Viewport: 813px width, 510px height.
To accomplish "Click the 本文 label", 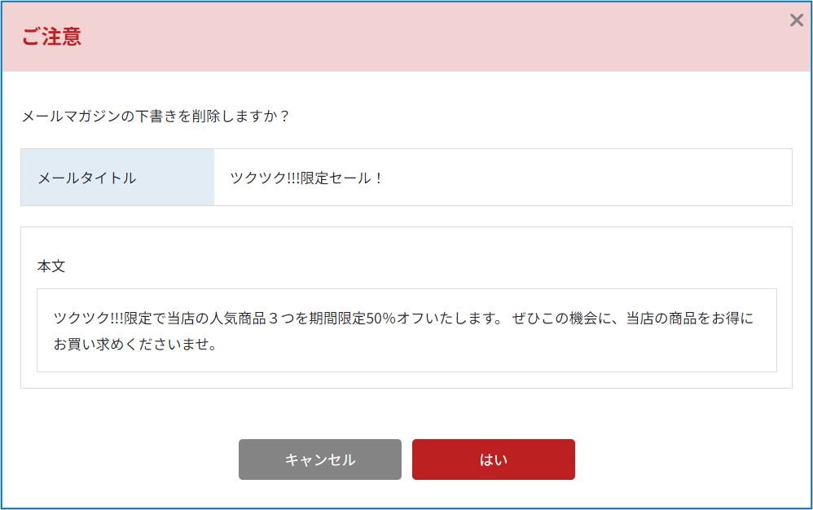I will pos(51,266).
